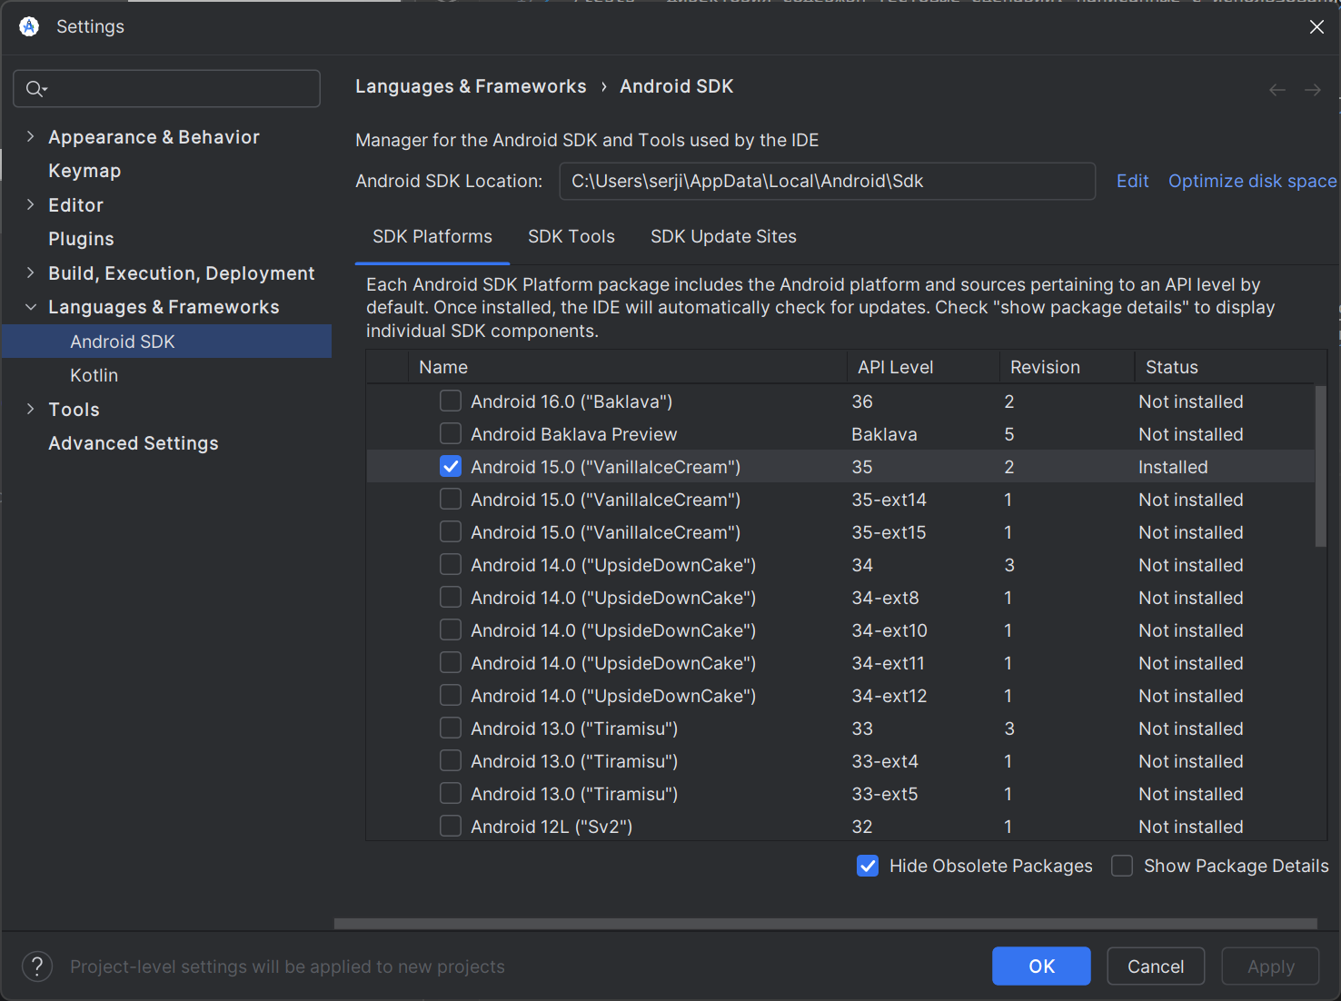Switch to the SDK Tools tab
The height and width of the screenshot is (1001, 1341).
point(571,237)
